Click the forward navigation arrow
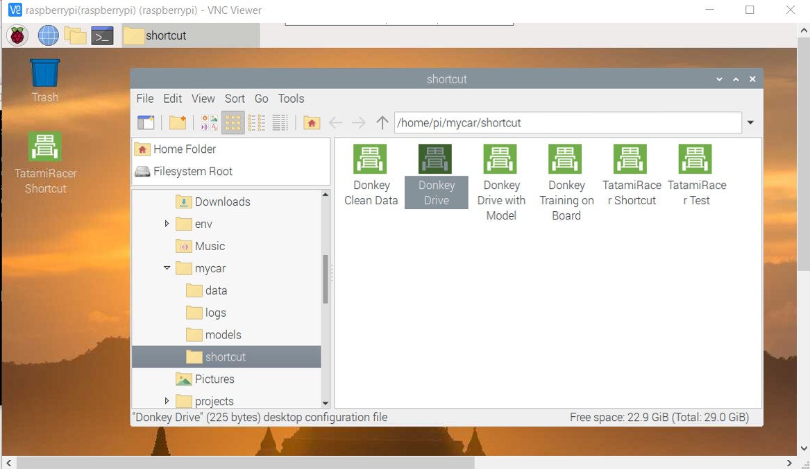The height and width of the screenshot is (469, 810). [359, 122]
